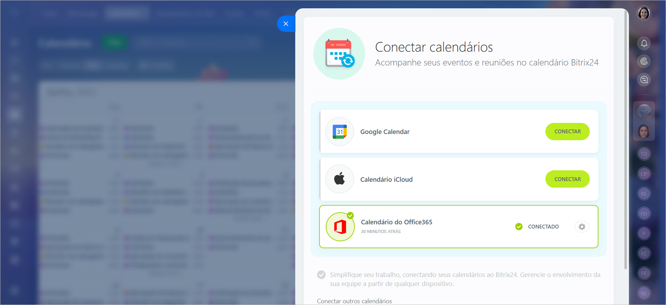
Task: Click the panel's vertical scrollbar
Action: click(625, 140)
